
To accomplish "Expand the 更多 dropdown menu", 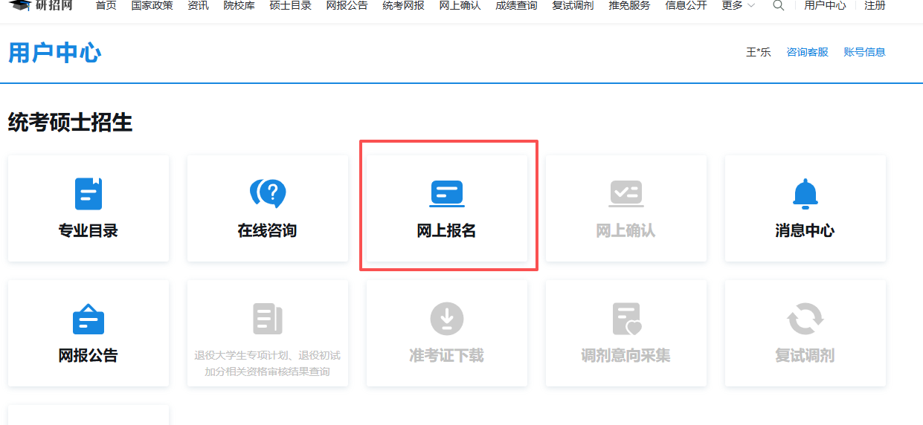I will [738, 6].
